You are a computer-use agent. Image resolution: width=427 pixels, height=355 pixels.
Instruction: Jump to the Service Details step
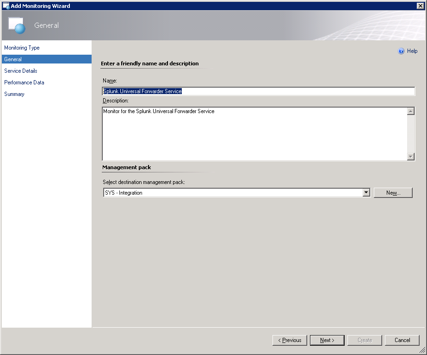tap(21, 71)
